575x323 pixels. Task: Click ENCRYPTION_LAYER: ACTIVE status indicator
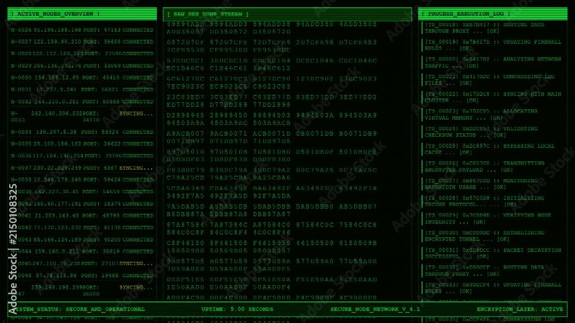(x=520, y=309)
